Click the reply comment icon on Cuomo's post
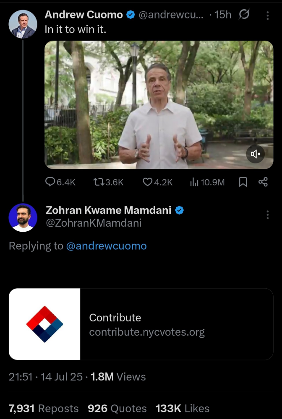The height and width of the screenshot is (419, 282). point(50,182)
